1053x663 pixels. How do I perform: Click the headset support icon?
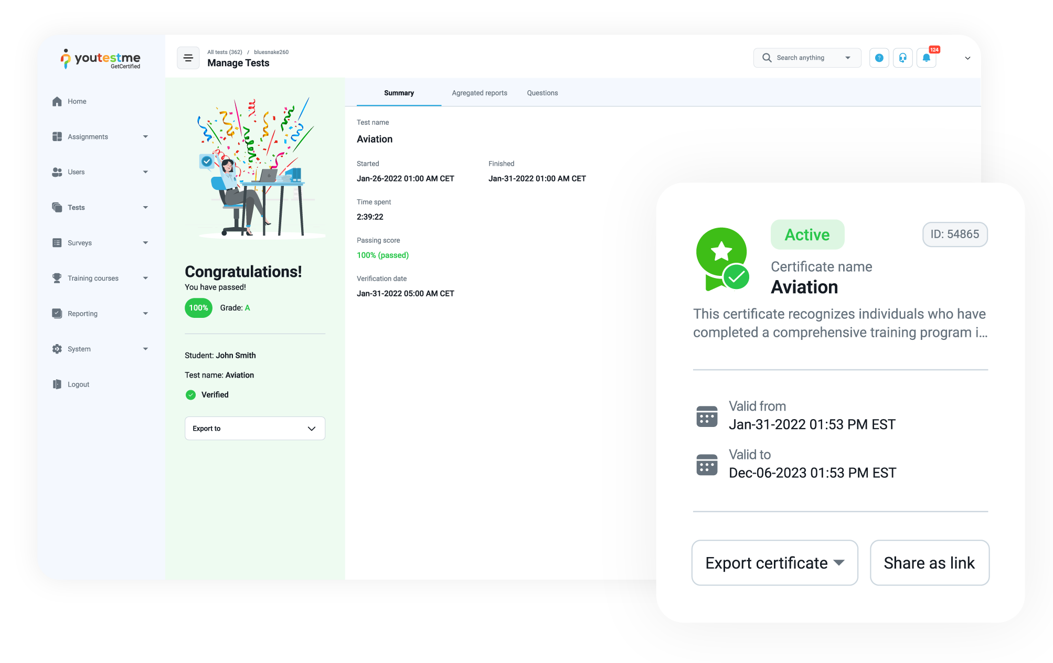tap(902, 58)
